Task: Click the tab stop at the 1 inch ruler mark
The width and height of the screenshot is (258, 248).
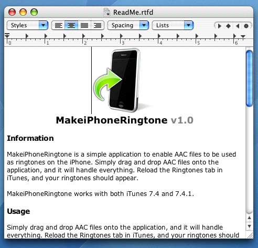Action: (x=46, y=36)
